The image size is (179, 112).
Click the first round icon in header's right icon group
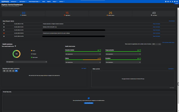[166, 1]
